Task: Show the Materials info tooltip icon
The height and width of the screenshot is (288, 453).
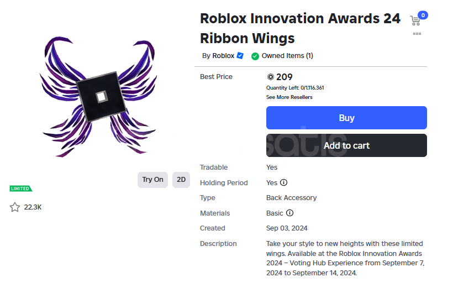Action: coord(290,213)
